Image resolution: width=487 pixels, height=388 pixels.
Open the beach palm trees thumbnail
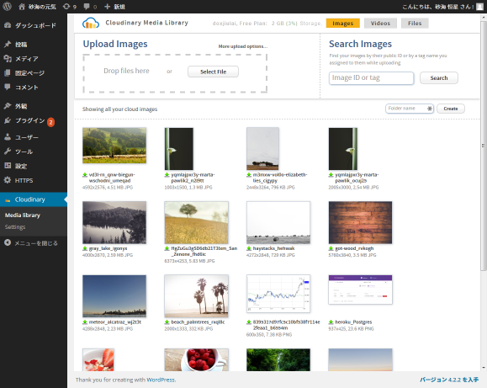[196, 296]
